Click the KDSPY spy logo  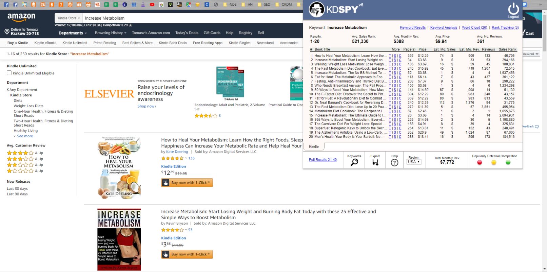(317, 9)
